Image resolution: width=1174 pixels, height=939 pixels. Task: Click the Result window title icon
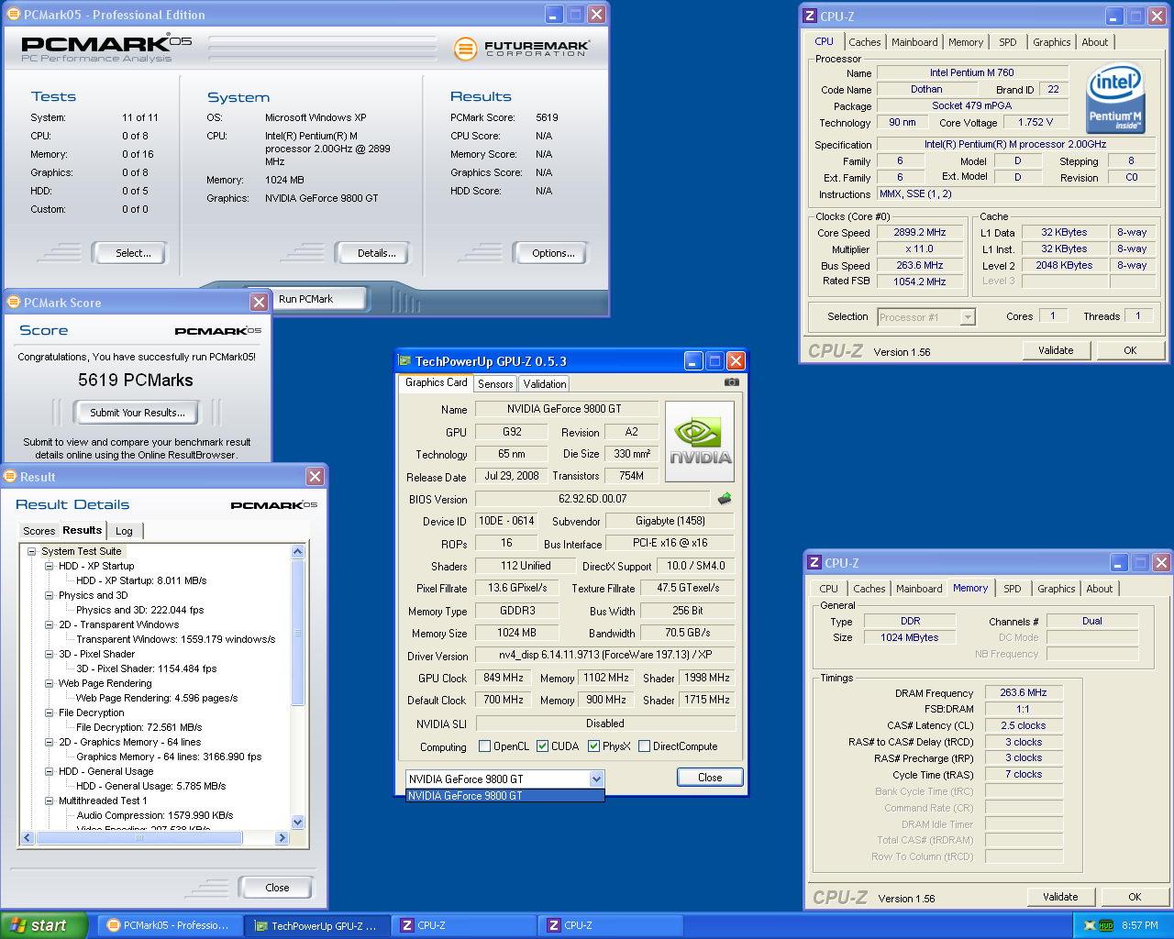[11, 477]
